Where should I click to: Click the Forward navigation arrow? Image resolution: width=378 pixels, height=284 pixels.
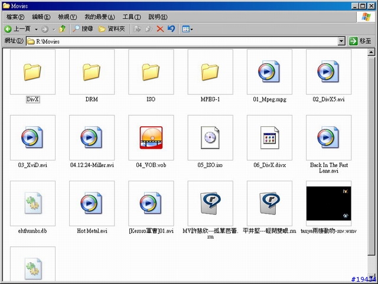[x=45, y=29]
